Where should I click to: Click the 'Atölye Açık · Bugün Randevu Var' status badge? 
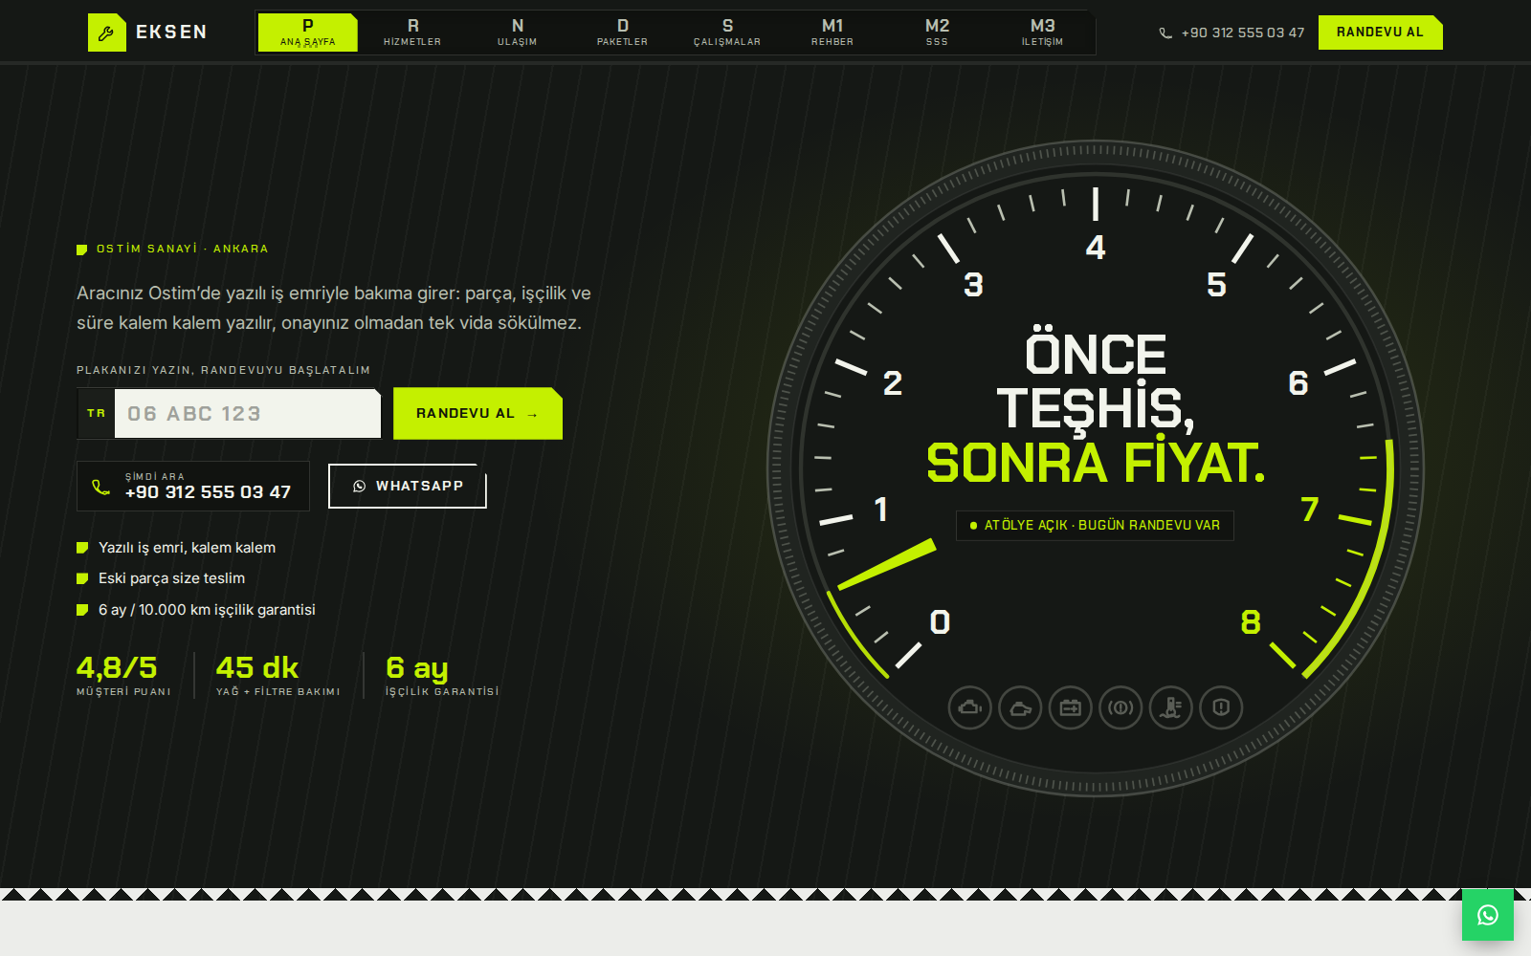(x=1095, y=525)
